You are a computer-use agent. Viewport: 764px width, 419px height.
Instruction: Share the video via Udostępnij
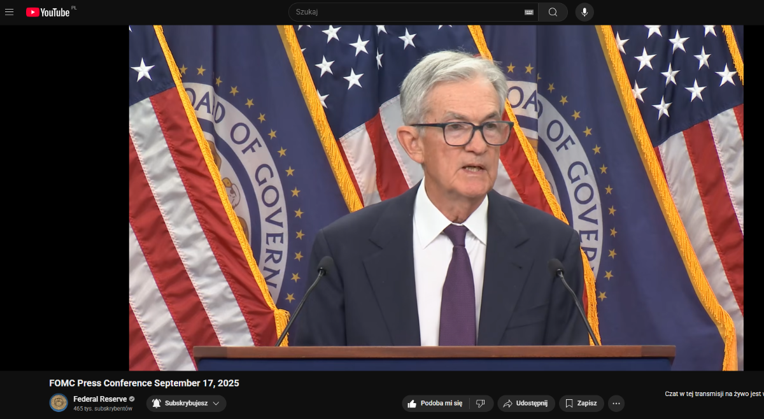526,403
